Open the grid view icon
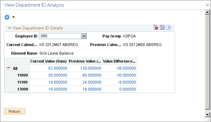 162,27
